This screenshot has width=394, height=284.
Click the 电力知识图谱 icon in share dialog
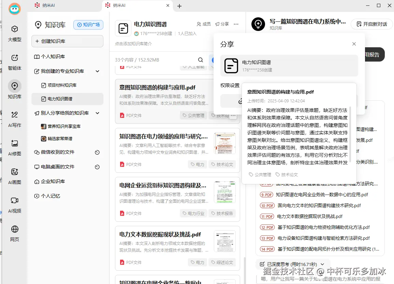pyautogui.click(x=231, y=66)
